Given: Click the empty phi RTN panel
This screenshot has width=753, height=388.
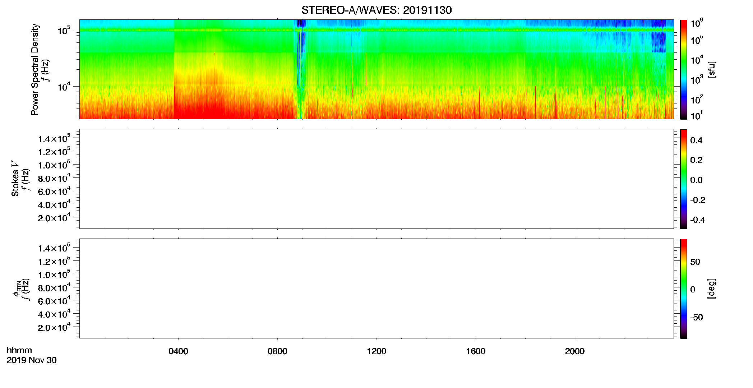Looking at the screenshot, I should tap(376, 288).
